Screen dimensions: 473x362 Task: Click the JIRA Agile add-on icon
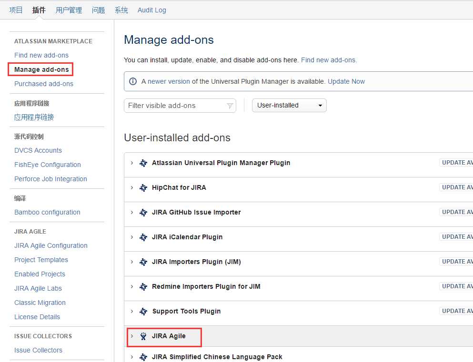pyautogui.click(x=143, y=336)
